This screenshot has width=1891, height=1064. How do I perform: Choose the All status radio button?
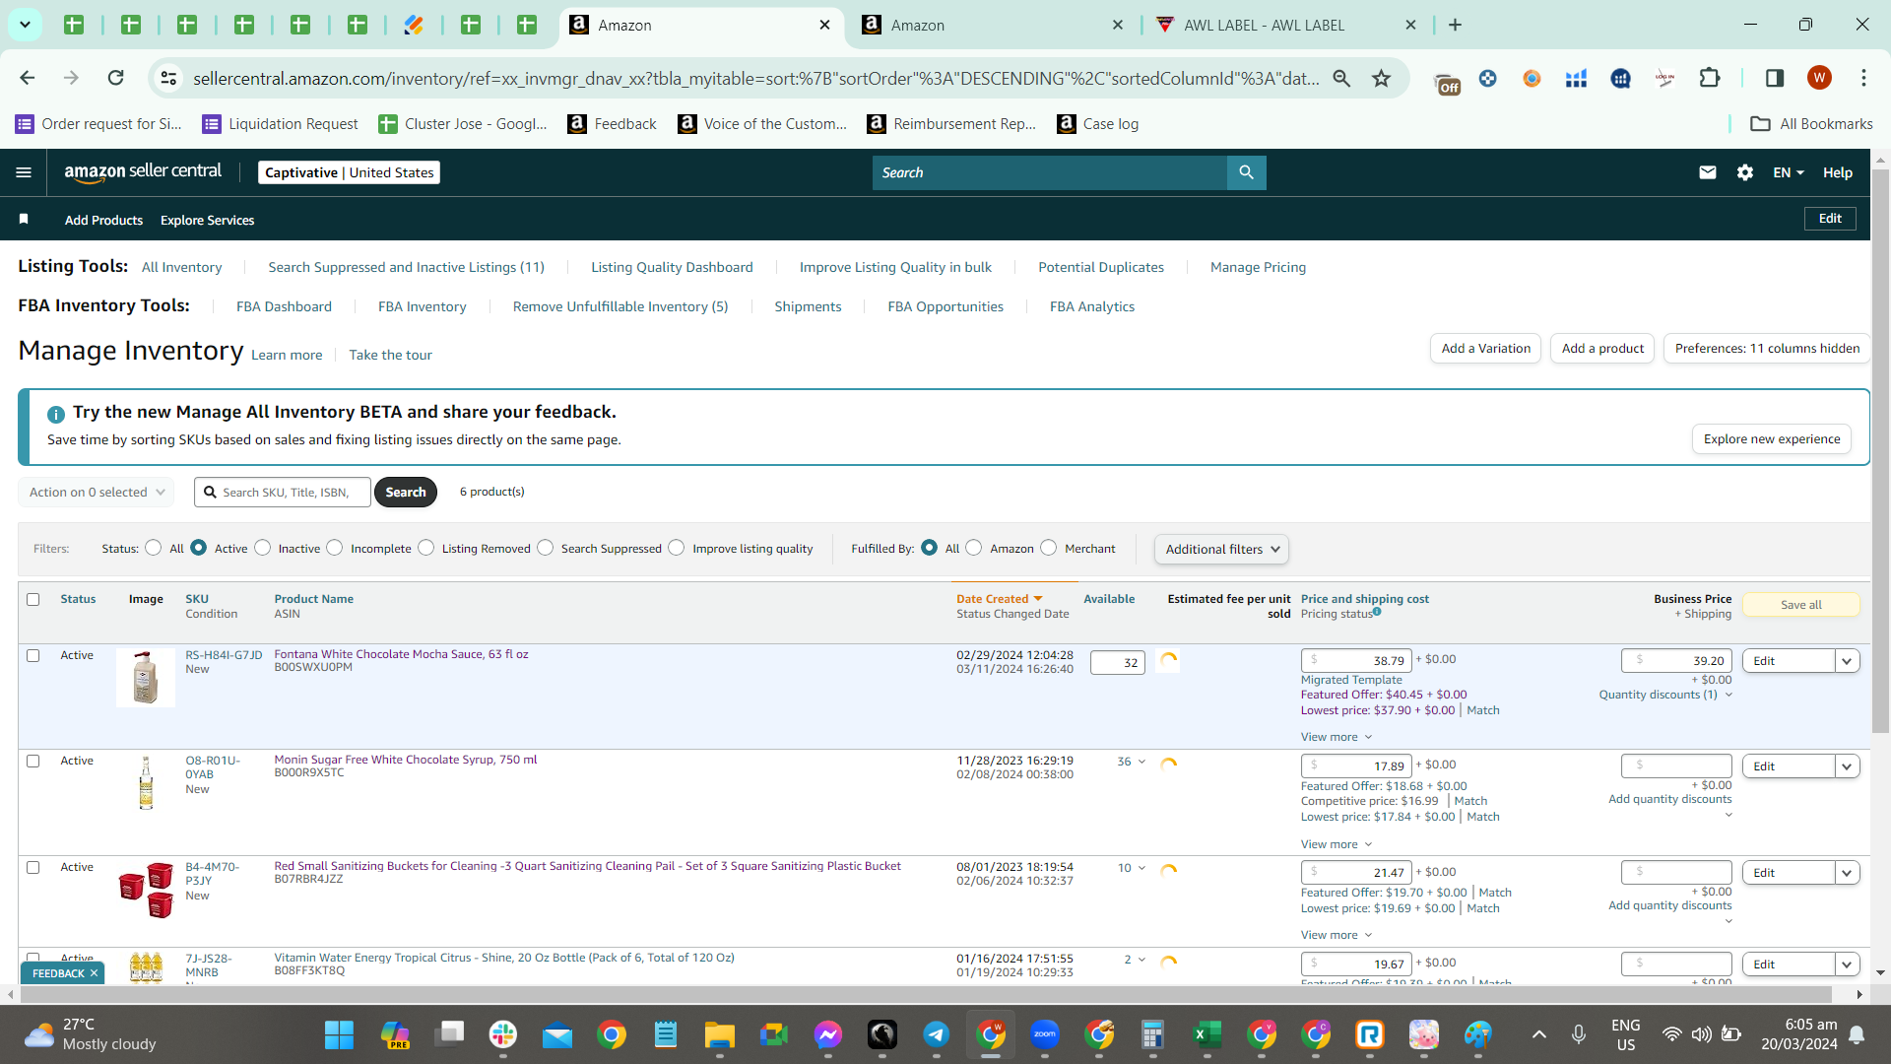pyautogui.click(x=153, y=548)
